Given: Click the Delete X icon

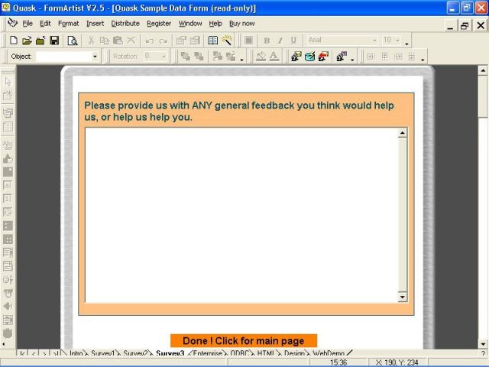Looking at the screenshot, I should pos(131,40).
